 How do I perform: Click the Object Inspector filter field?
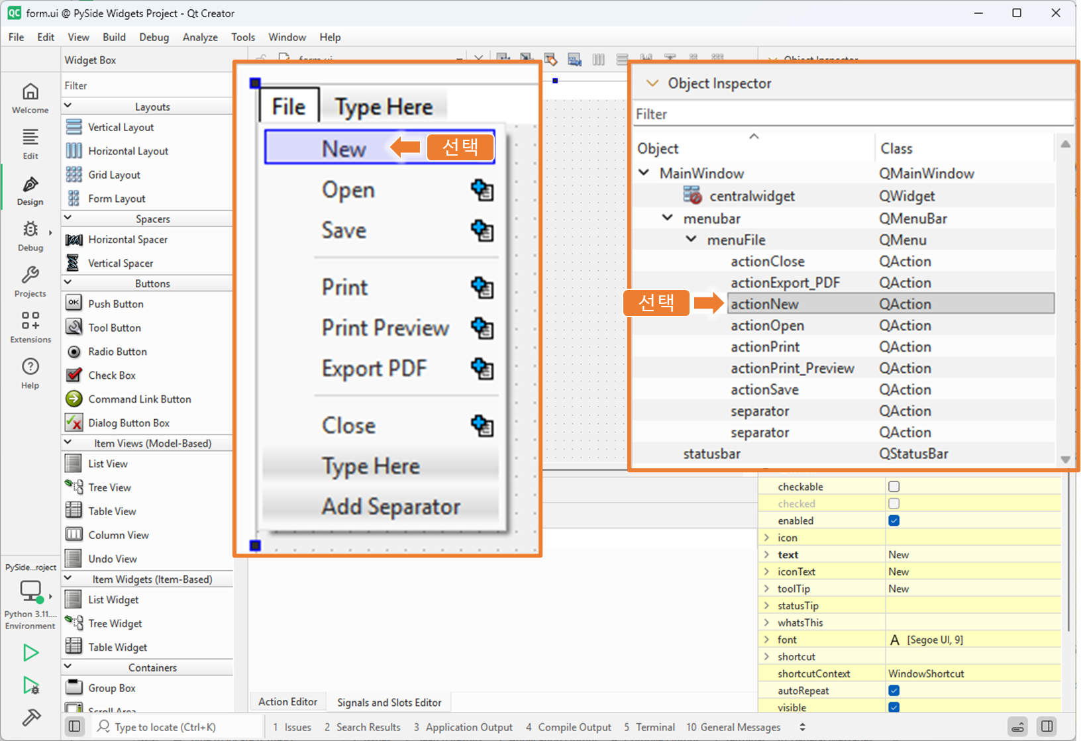click(852, 114)
